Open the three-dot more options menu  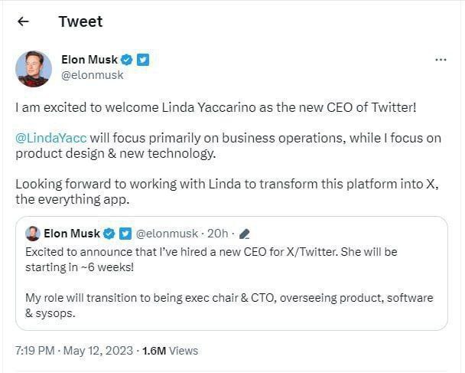[x=440, y=60]
